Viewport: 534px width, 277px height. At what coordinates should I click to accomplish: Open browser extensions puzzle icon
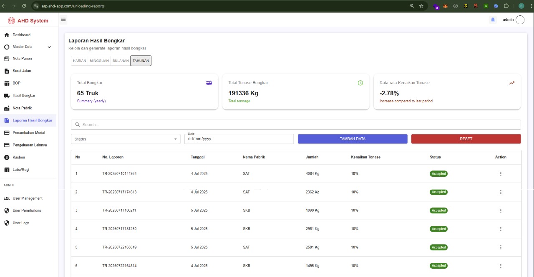tap(506, 6)
